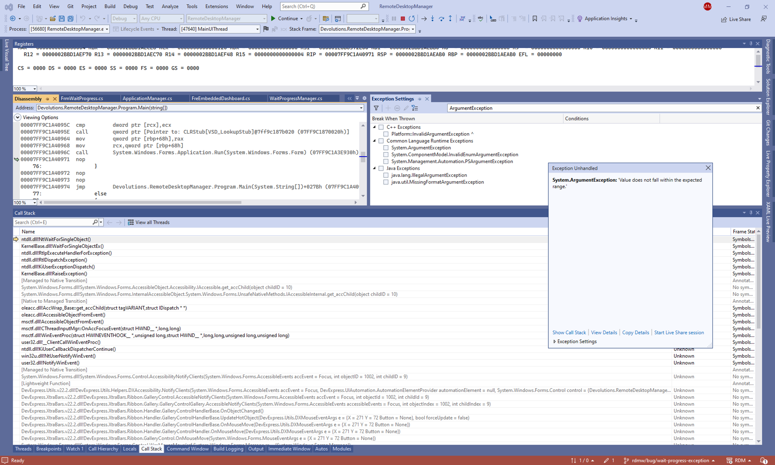Restart debugging with the circular arrow icon

coord(412,19)
